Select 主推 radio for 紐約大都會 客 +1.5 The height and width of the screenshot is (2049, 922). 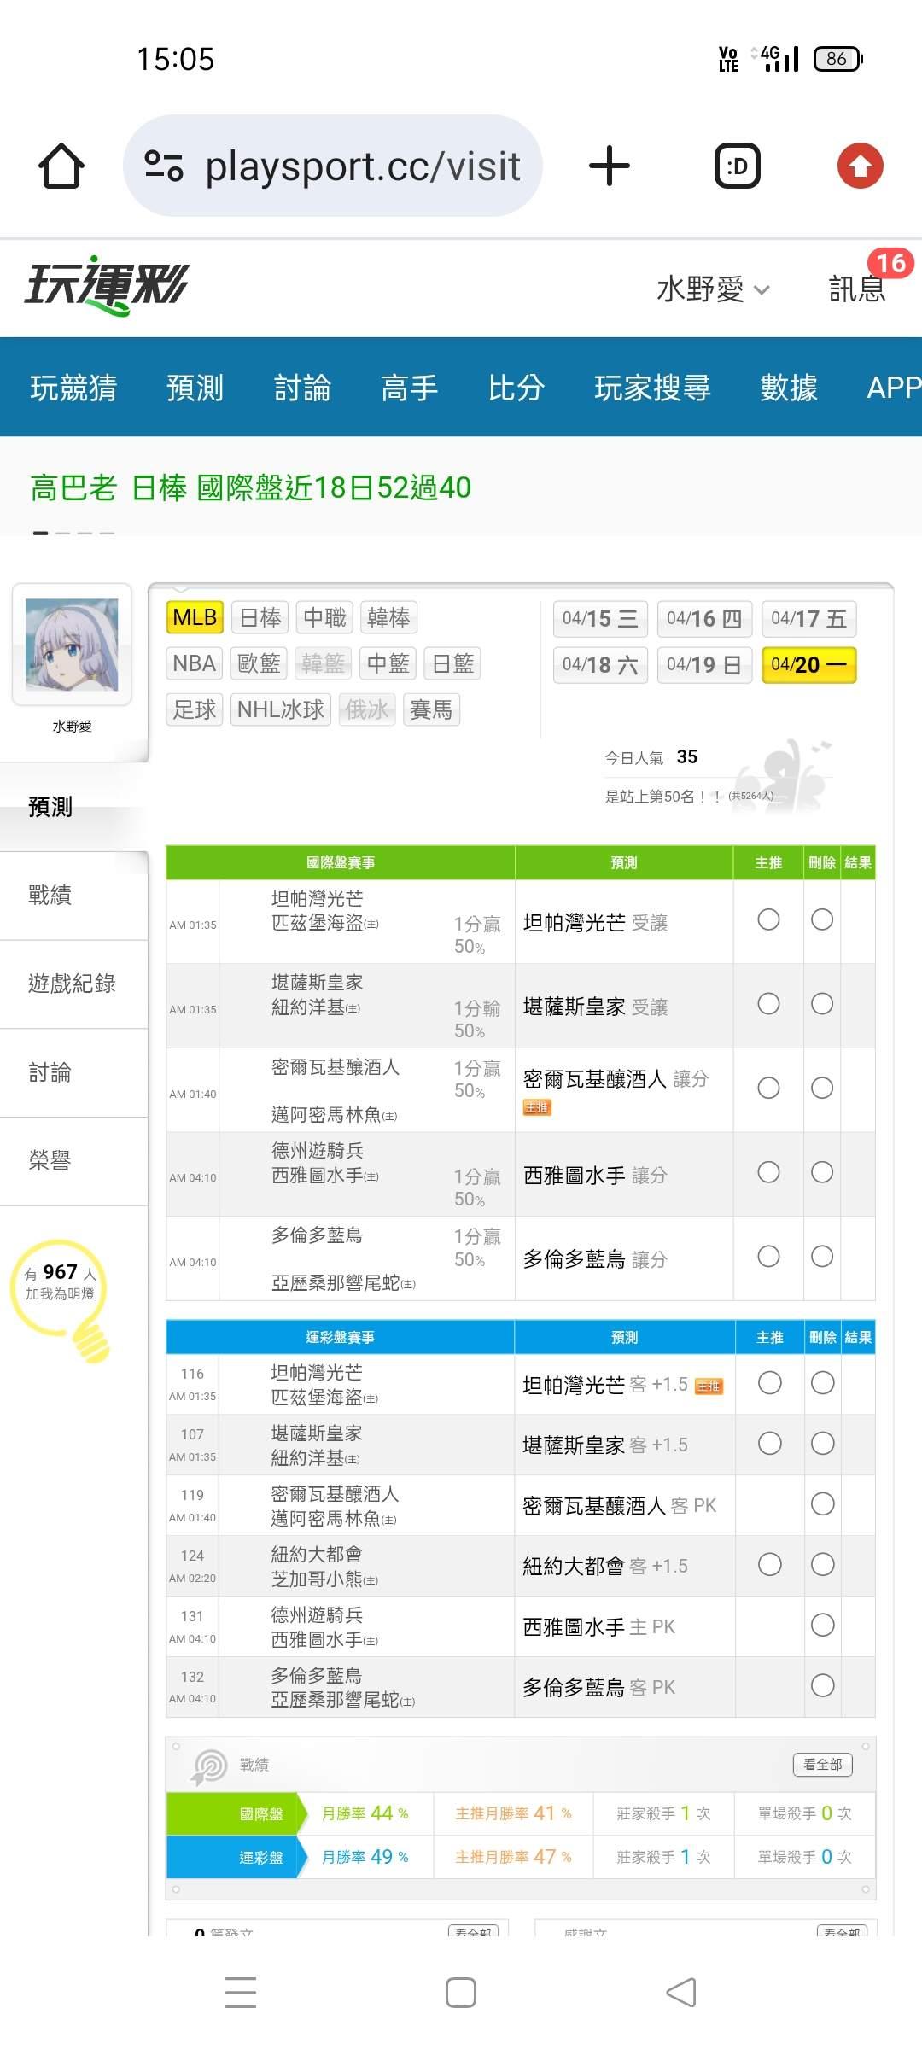[769, 1564]
